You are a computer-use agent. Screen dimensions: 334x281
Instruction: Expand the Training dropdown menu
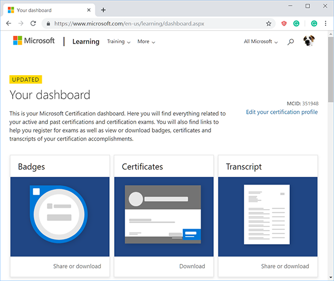pyautogui.click(x=119, y=42)
